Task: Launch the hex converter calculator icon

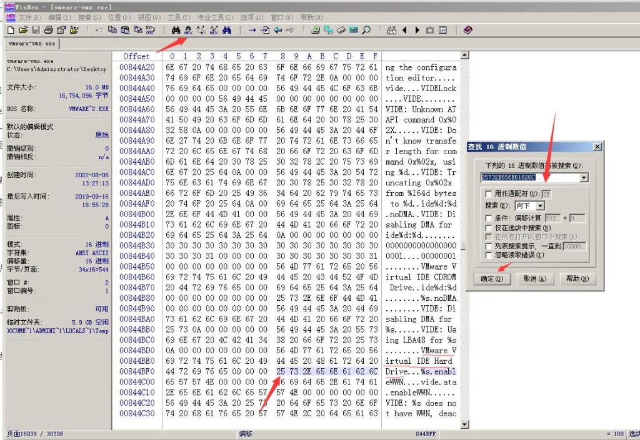Action: tap(352, 29)
